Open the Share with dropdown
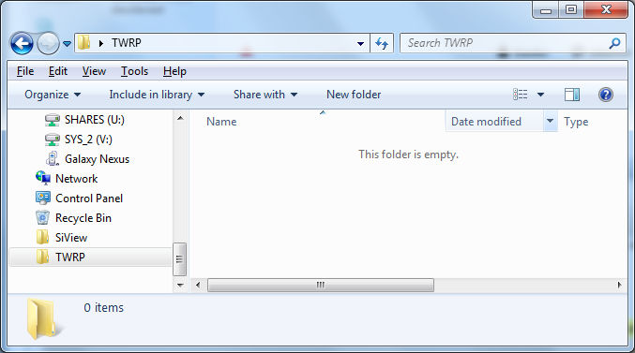635x353 pixels. [265, 95]
